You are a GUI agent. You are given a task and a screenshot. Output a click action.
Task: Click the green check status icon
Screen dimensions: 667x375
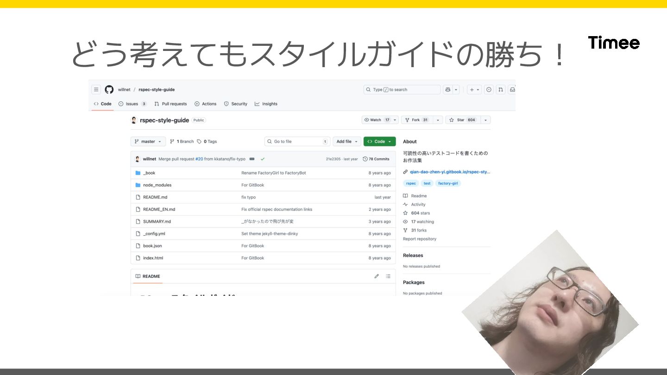click(x=263, y=159)
